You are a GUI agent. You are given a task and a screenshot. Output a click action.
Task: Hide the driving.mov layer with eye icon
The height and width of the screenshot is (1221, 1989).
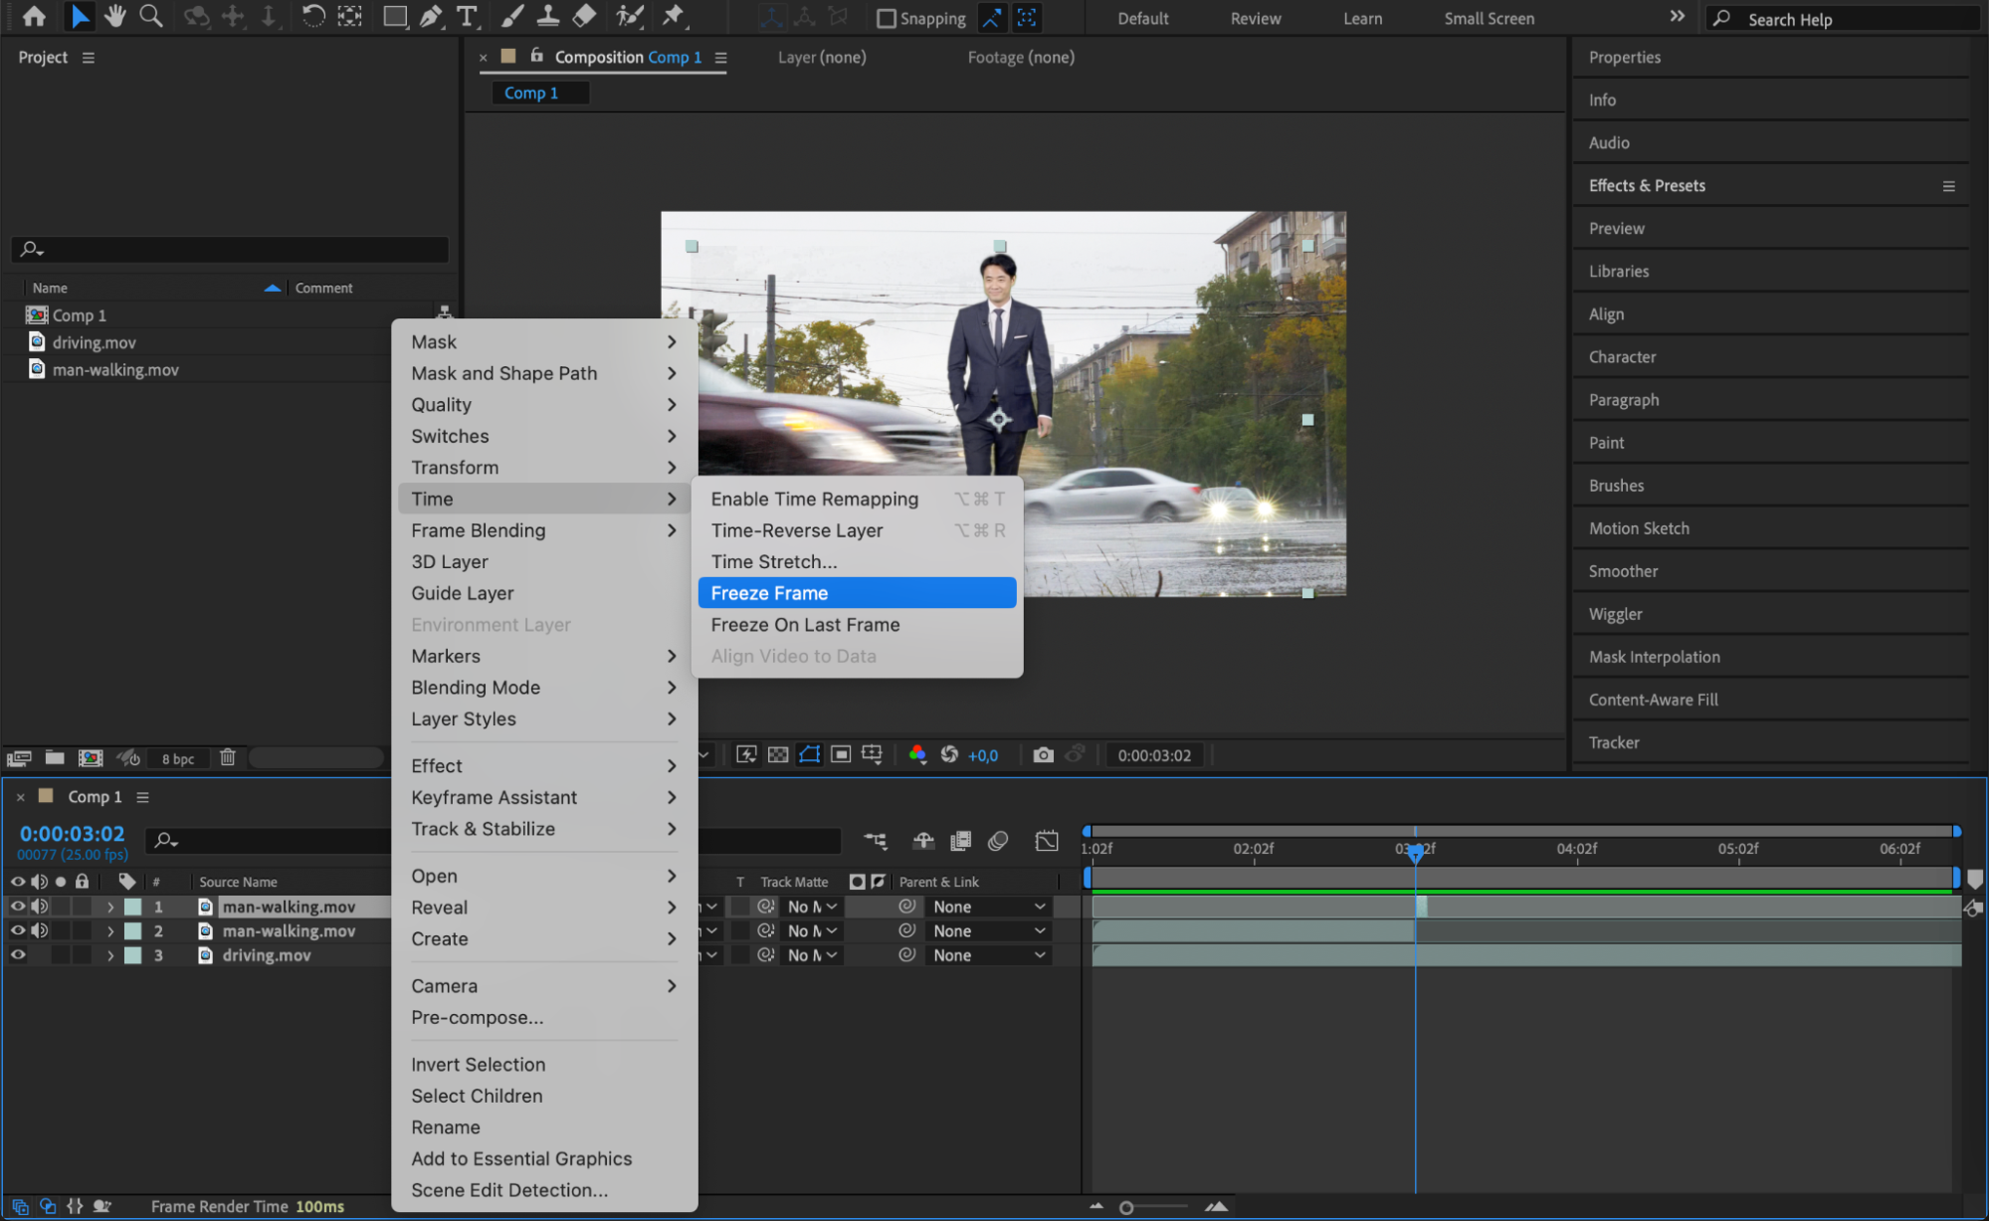[x=18, y=955]
